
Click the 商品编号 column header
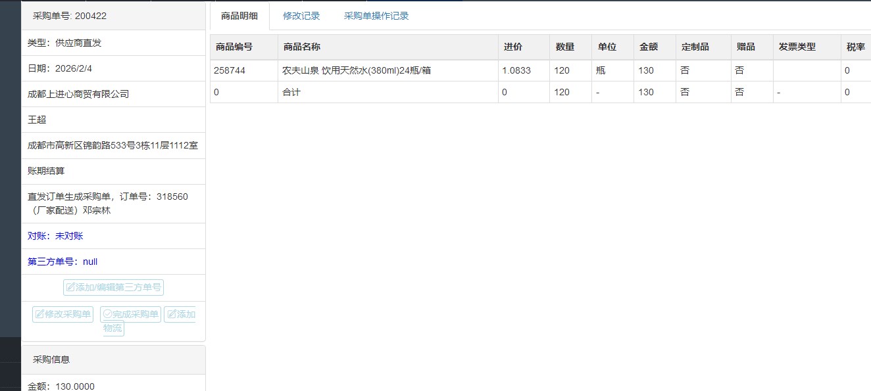234,47
